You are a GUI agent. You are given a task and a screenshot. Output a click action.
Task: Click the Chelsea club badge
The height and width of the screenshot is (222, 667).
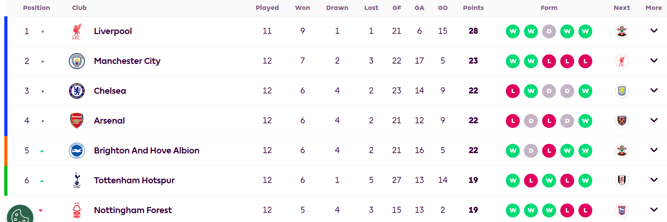tap(76, 91)
